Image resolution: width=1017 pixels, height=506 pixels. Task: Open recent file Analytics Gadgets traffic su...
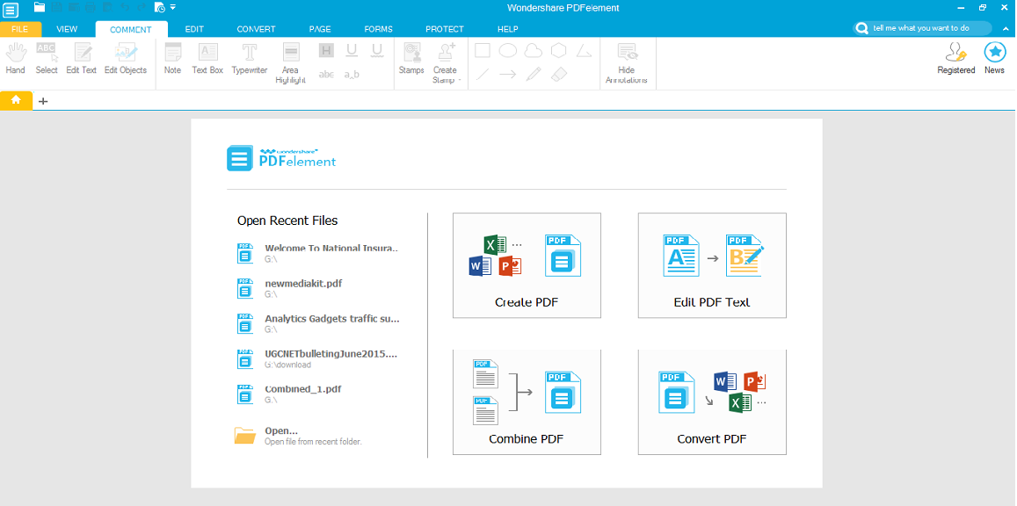pyautogui.click(x=318, y=323)
